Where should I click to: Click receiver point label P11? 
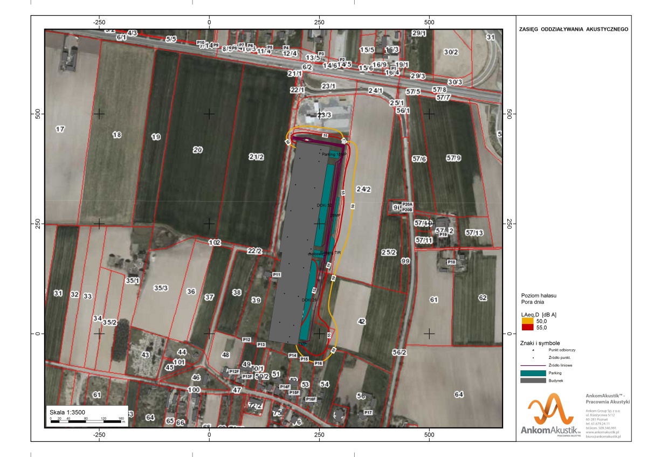[x=277, y=275]
